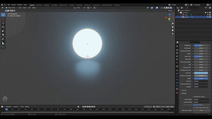This screenshot has height=119, width=212.
Task: Click the viewport zoom magnifier icon
Action: coord(173,23)
